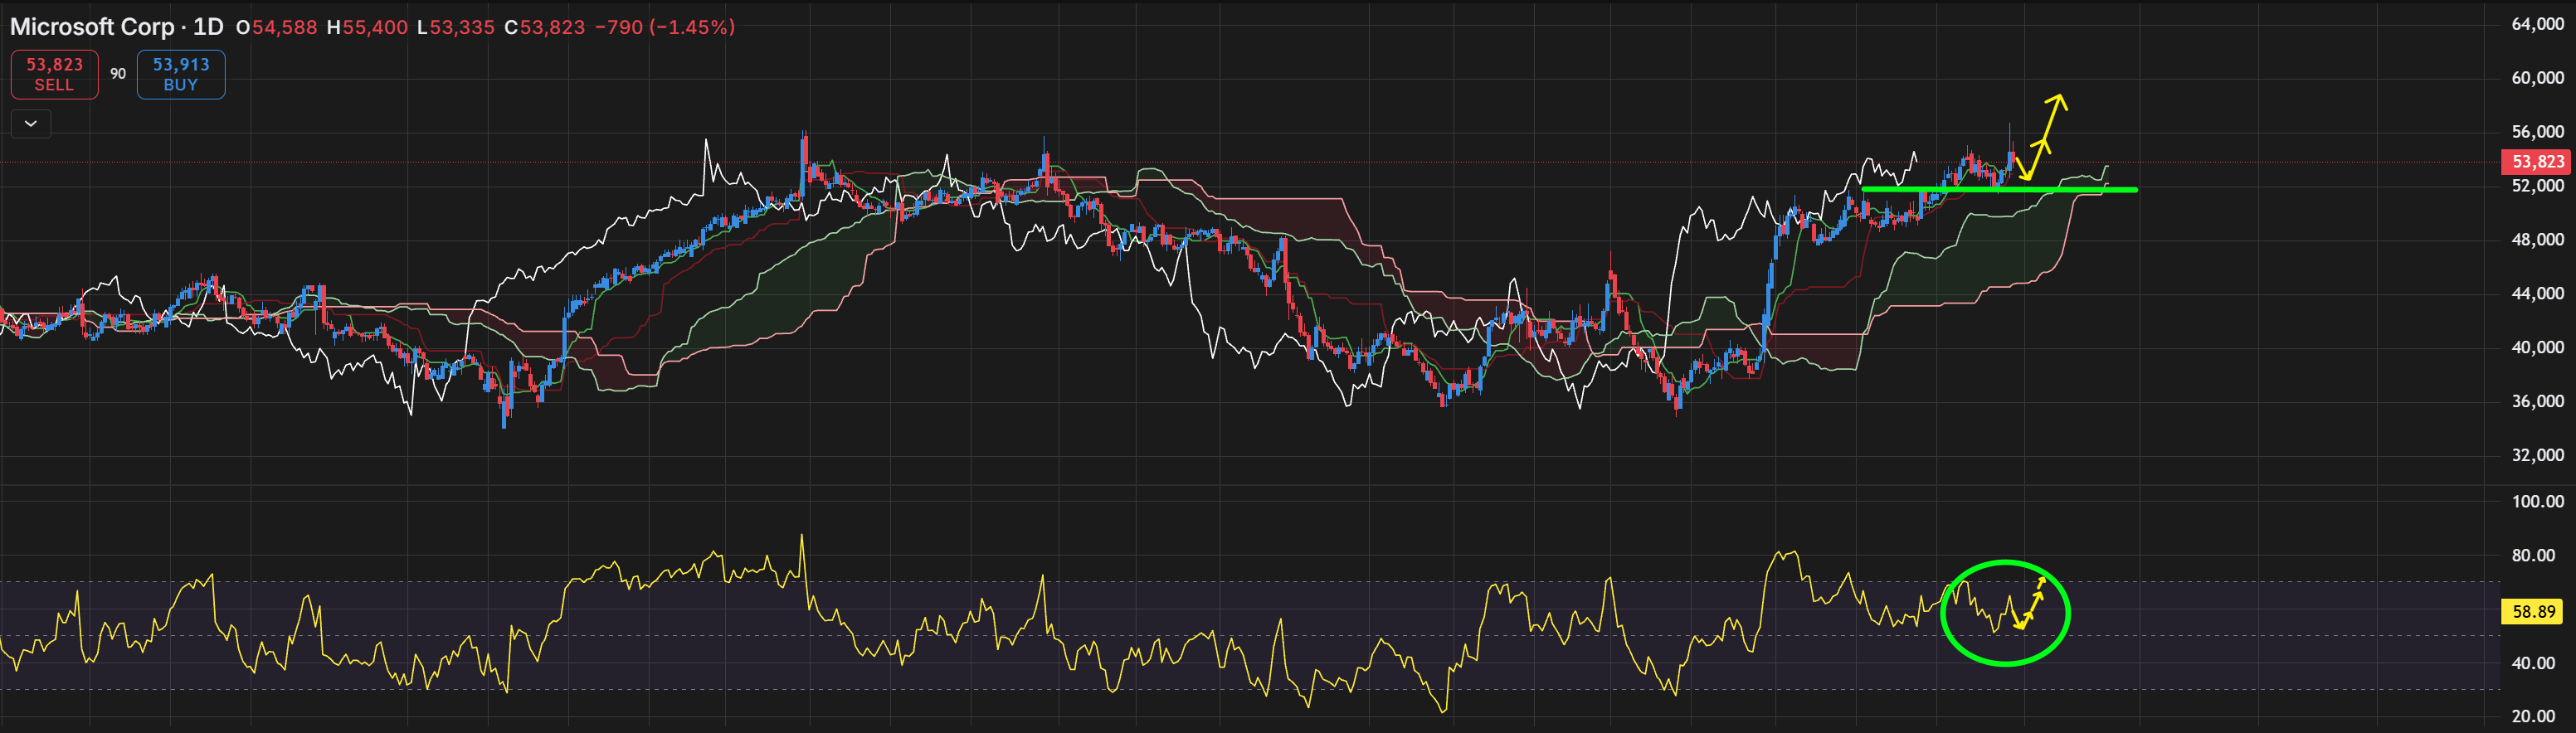The width and height of the screenshot is (2576, 733).
Task: Click the closing price value C53,823 in header
Action: pos(544,27)
